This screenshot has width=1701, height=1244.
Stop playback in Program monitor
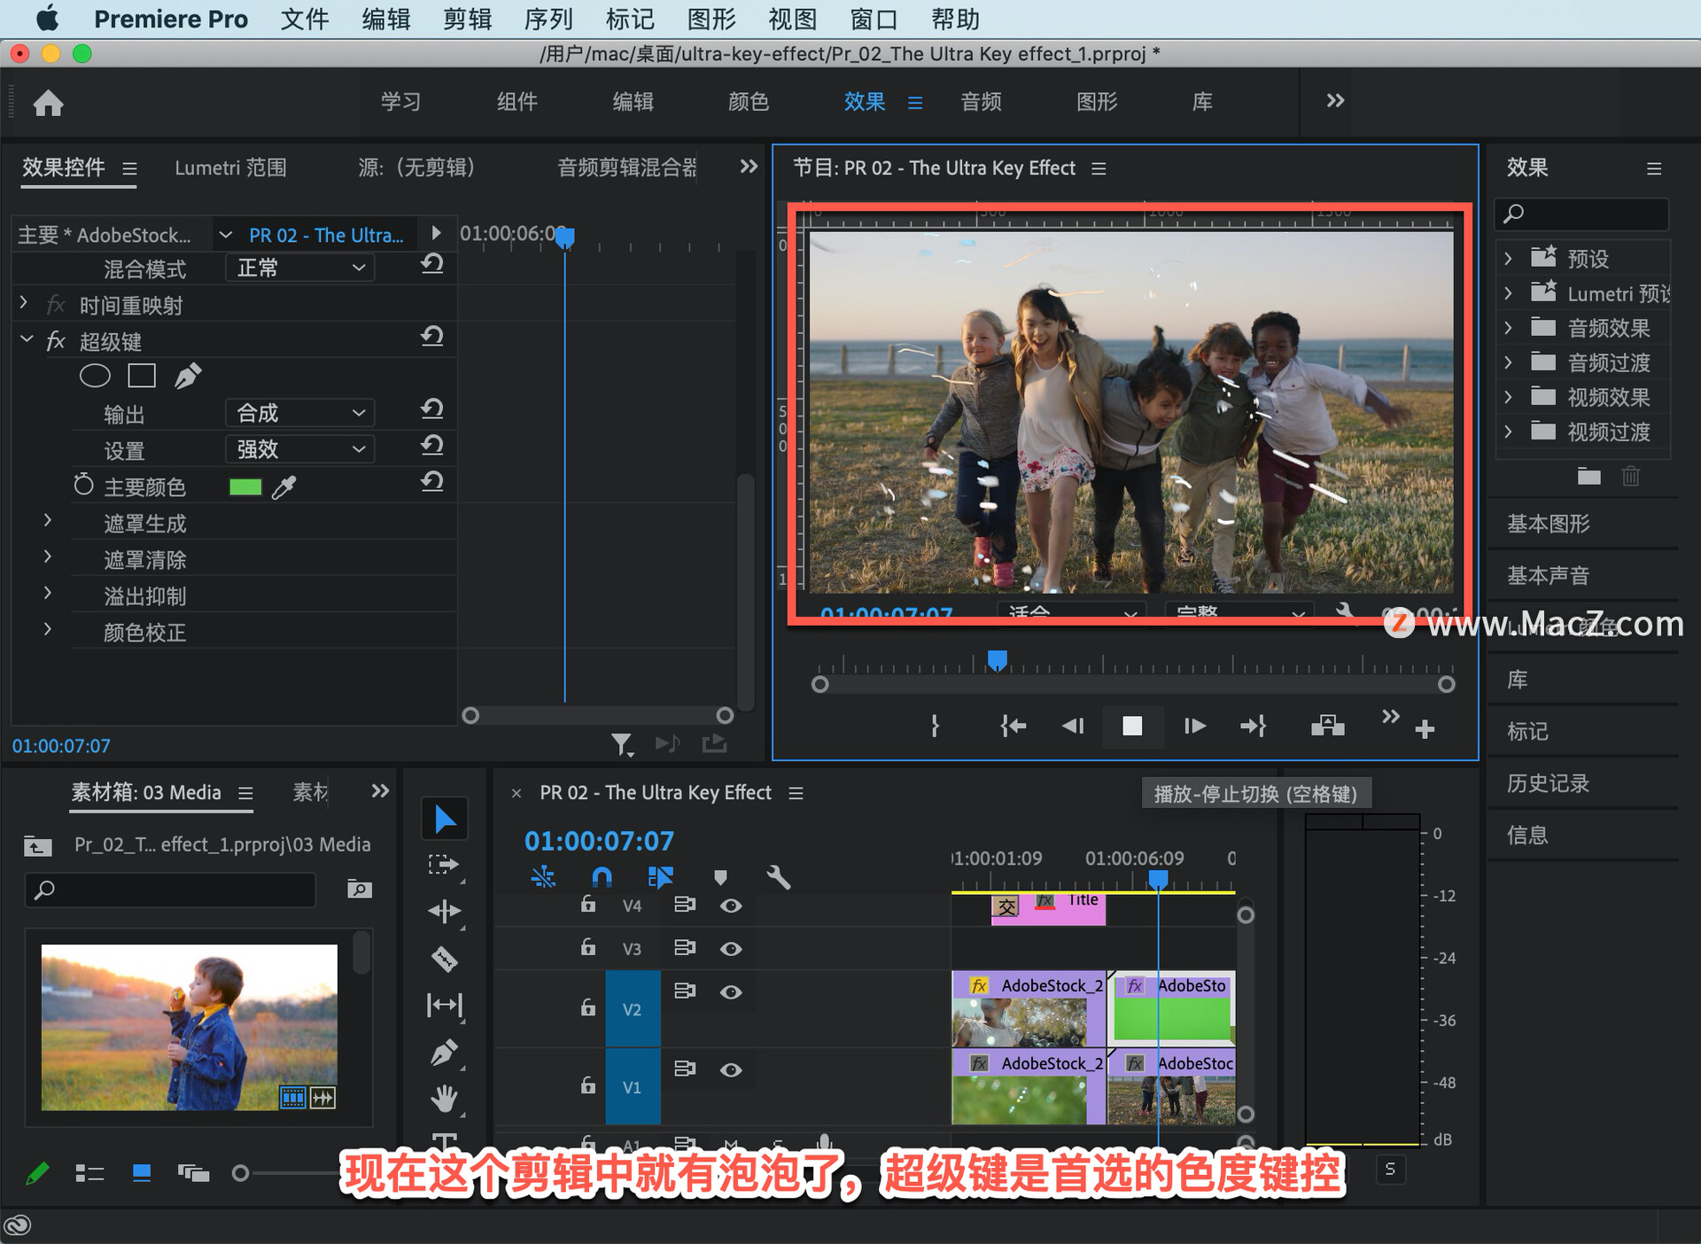[x=1131, y=727]
